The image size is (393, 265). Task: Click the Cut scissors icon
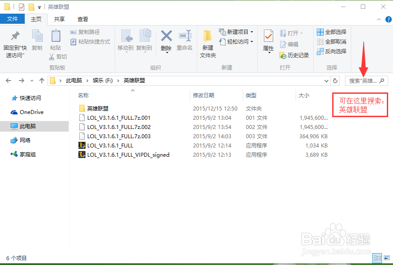click(x=52, y=57)
